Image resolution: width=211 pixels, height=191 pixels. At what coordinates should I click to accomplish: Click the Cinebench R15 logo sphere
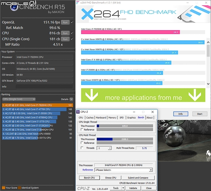14,7
